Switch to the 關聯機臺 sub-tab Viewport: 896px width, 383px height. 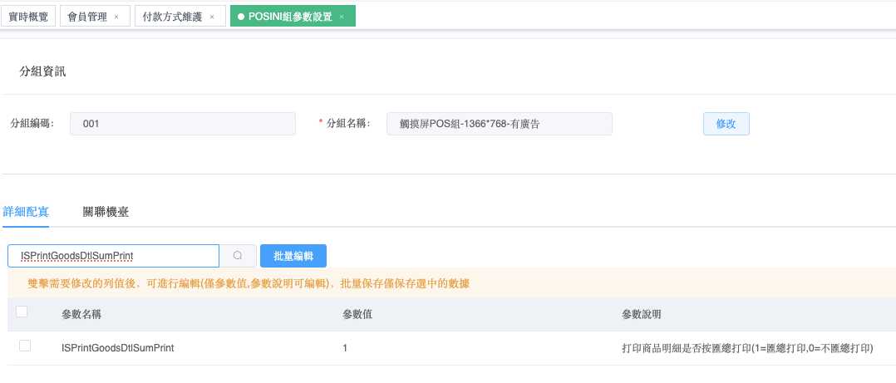106,212
